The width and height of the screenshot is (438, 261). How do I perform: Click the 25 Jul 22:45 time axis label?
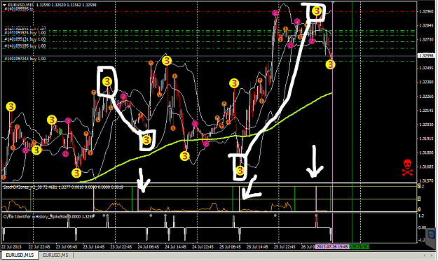285,247
